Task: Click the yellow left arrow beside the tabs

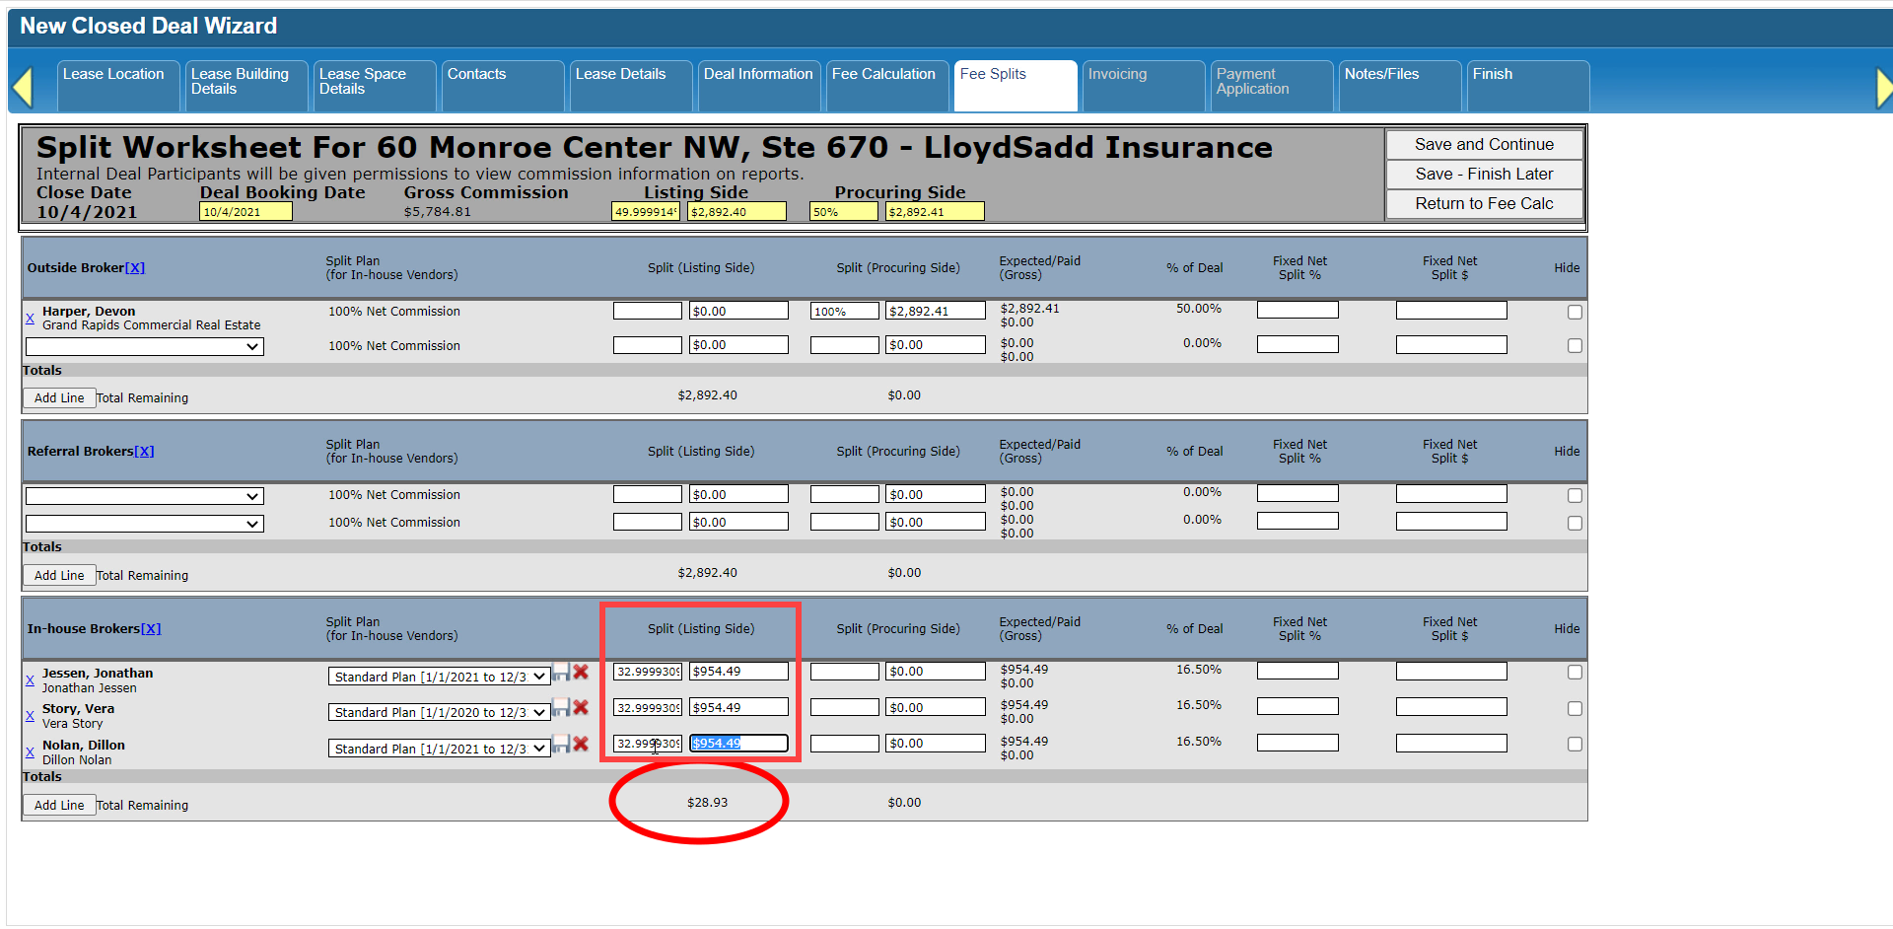Action: click(23, 87)
